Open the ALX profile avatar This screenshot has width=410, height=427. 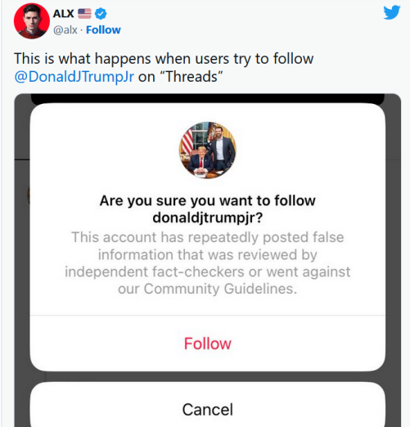coord(32,21)
